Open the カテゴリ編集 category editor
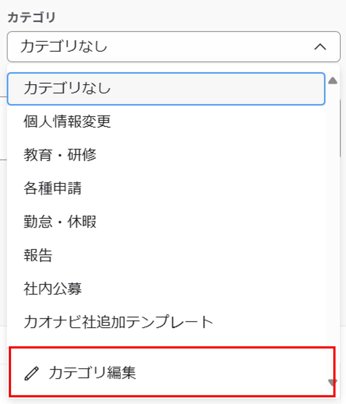Viewport: 346px width, 404px height. (x=172, y=372)
